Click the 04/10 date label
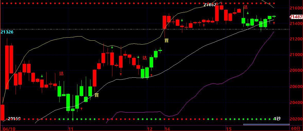Image resolution: width=303 pixels, height=131 pixels. pos(10,129)
